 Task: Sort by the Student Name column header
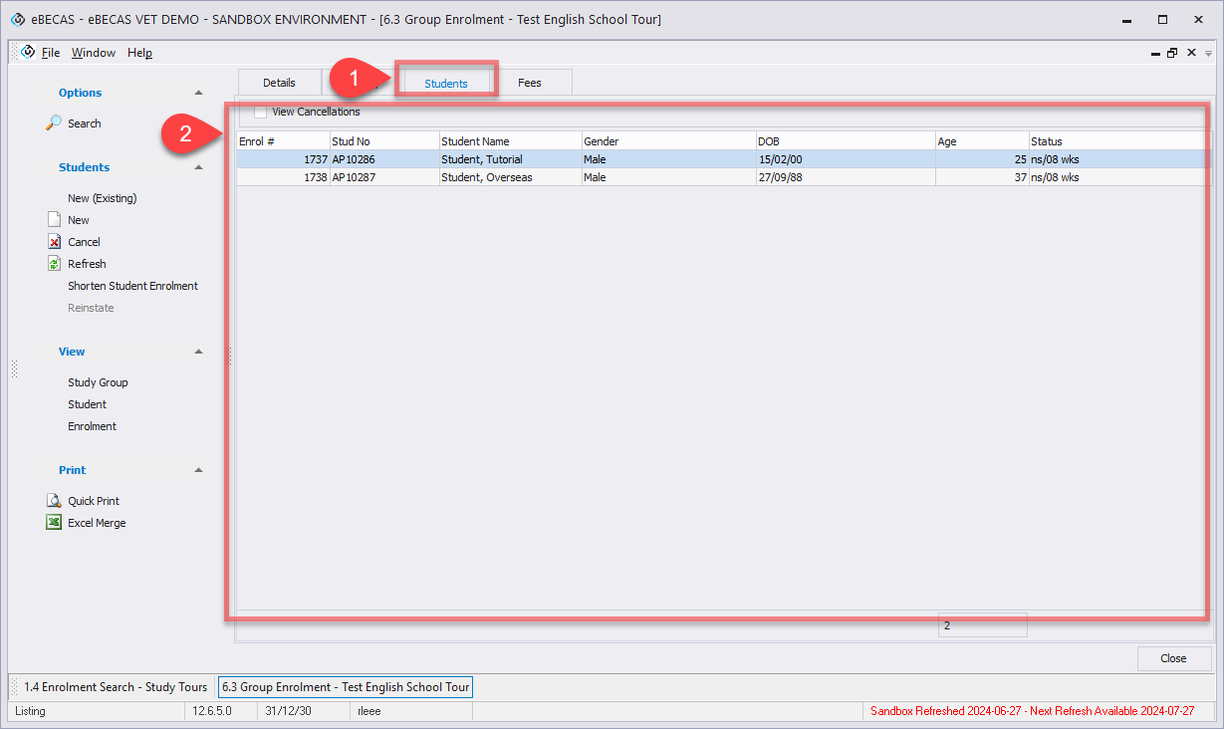[x=509, y=141]
